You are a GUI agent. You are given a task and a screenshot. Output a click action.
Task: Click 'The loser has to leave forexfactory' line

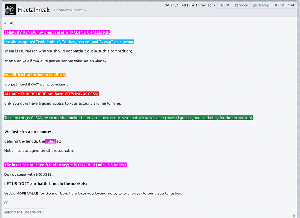click(x=66, y=165)
